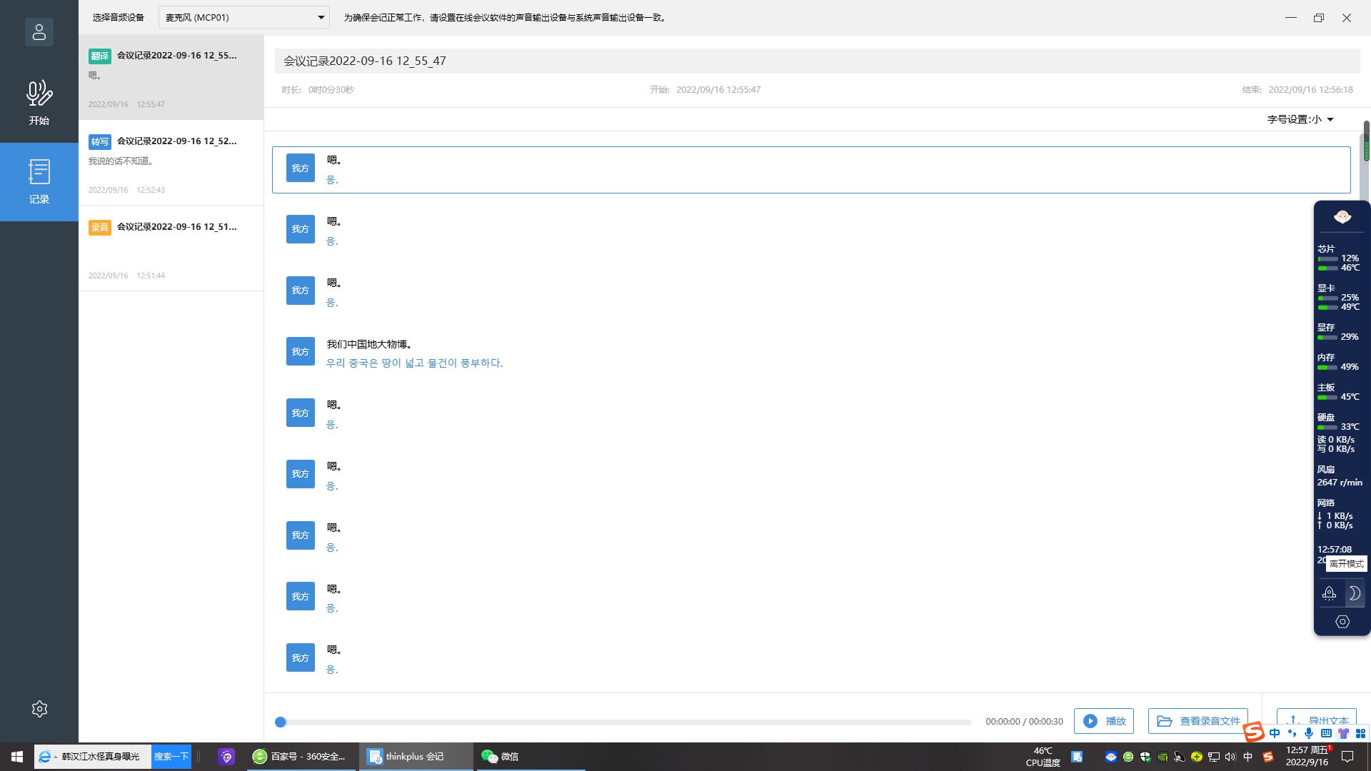Image resolution: width=1371 pixels, height=771 pixels.
Task: Click the playback progress slider handle
Action: 281,722
